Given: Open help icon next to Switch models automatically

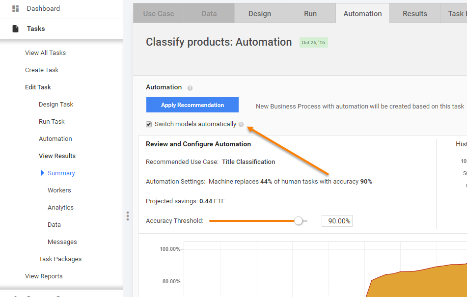Looking at the screenshot, I should [x=241, y=124].
